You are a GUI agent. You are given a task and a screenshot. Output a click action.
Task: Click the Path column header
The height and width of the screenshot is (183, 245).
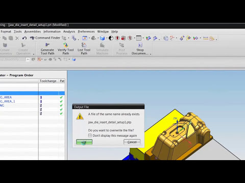point(62,81)
